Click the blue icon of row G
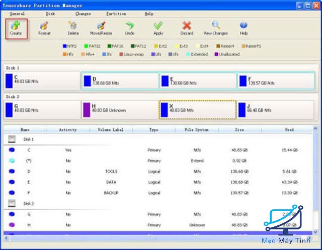 tap(12, 214)
